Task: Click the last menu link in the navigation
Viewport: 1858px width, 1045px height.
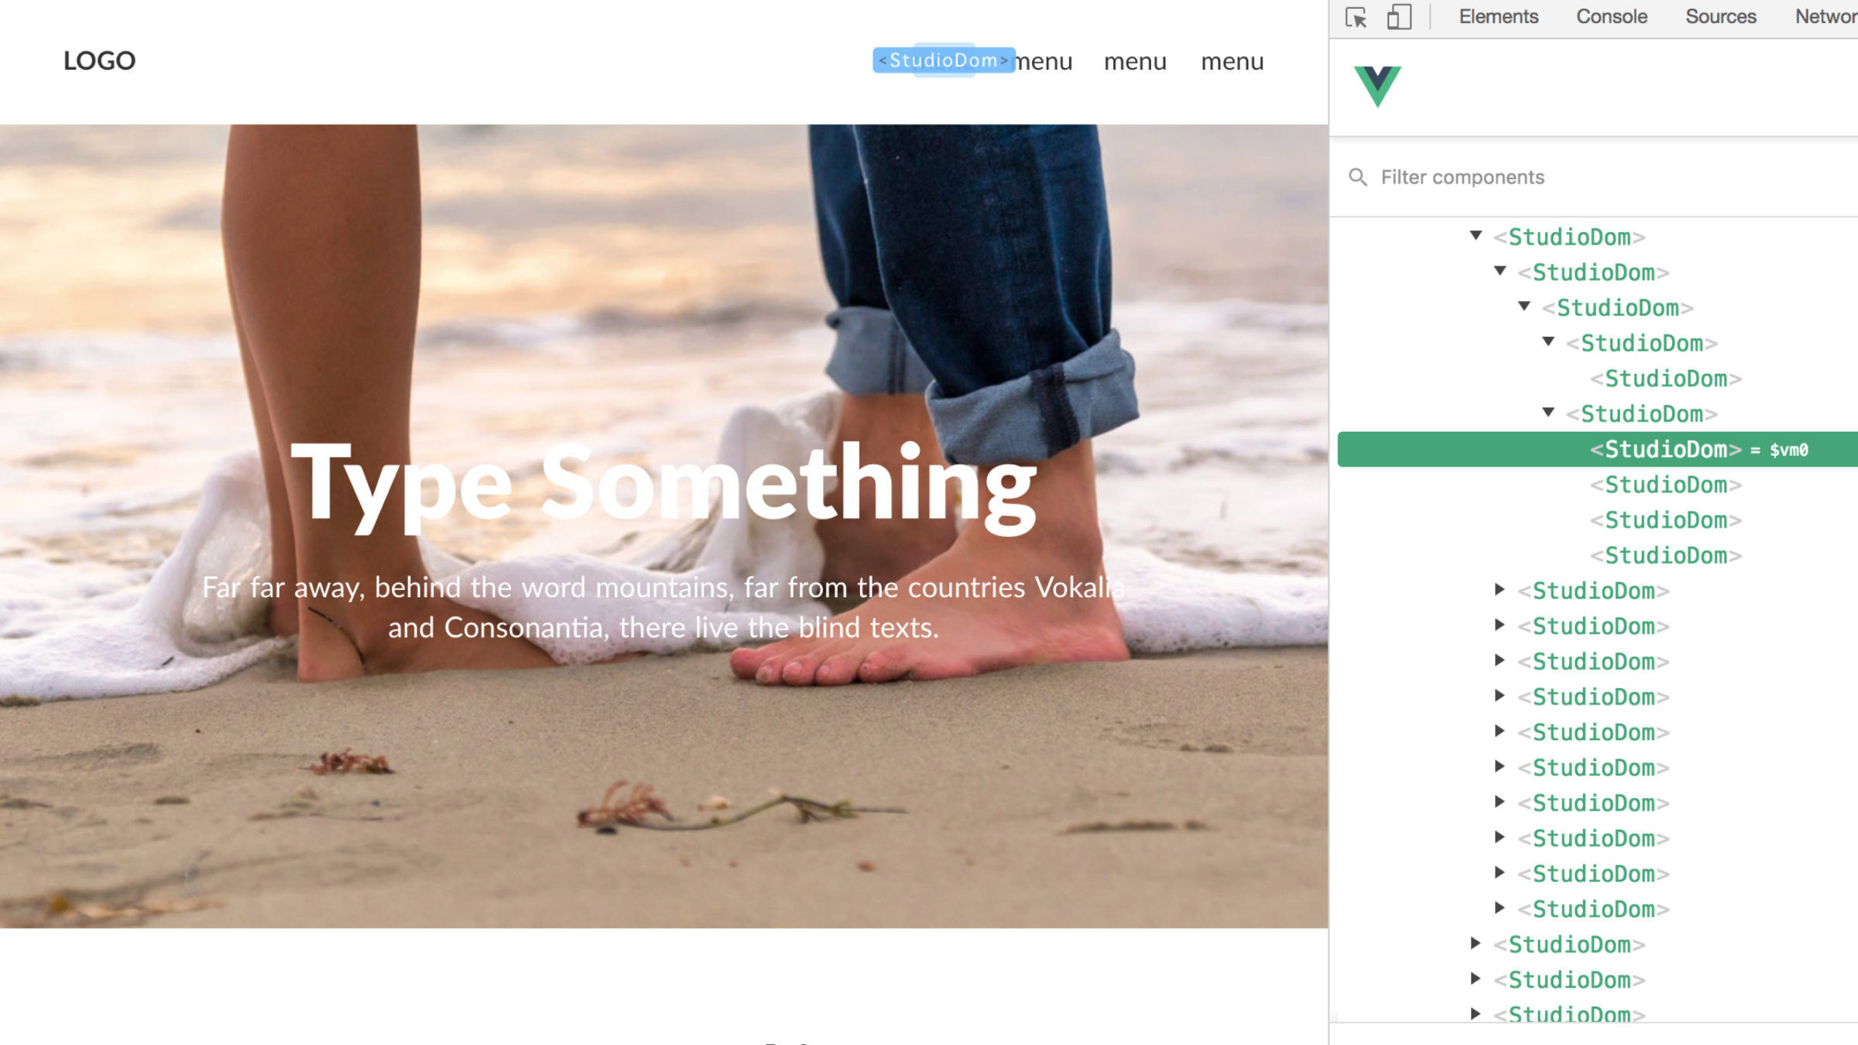Action: (1232, 61)
